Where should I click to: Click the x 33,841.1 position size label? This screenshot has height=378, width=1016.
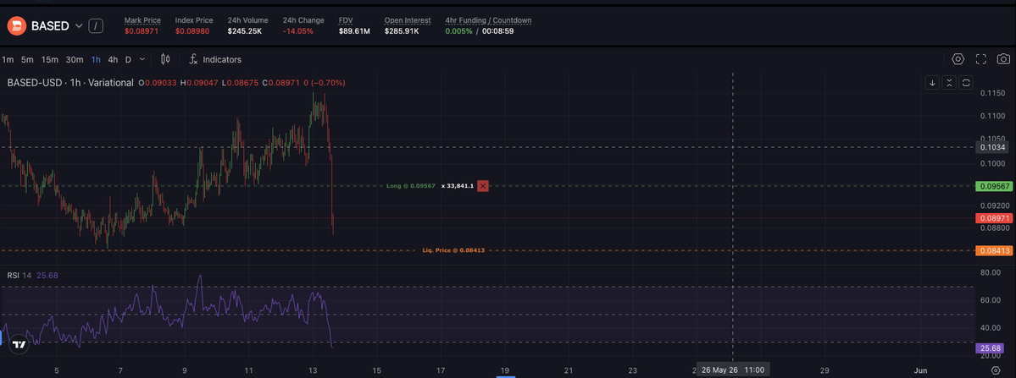[x=458, y=186]
